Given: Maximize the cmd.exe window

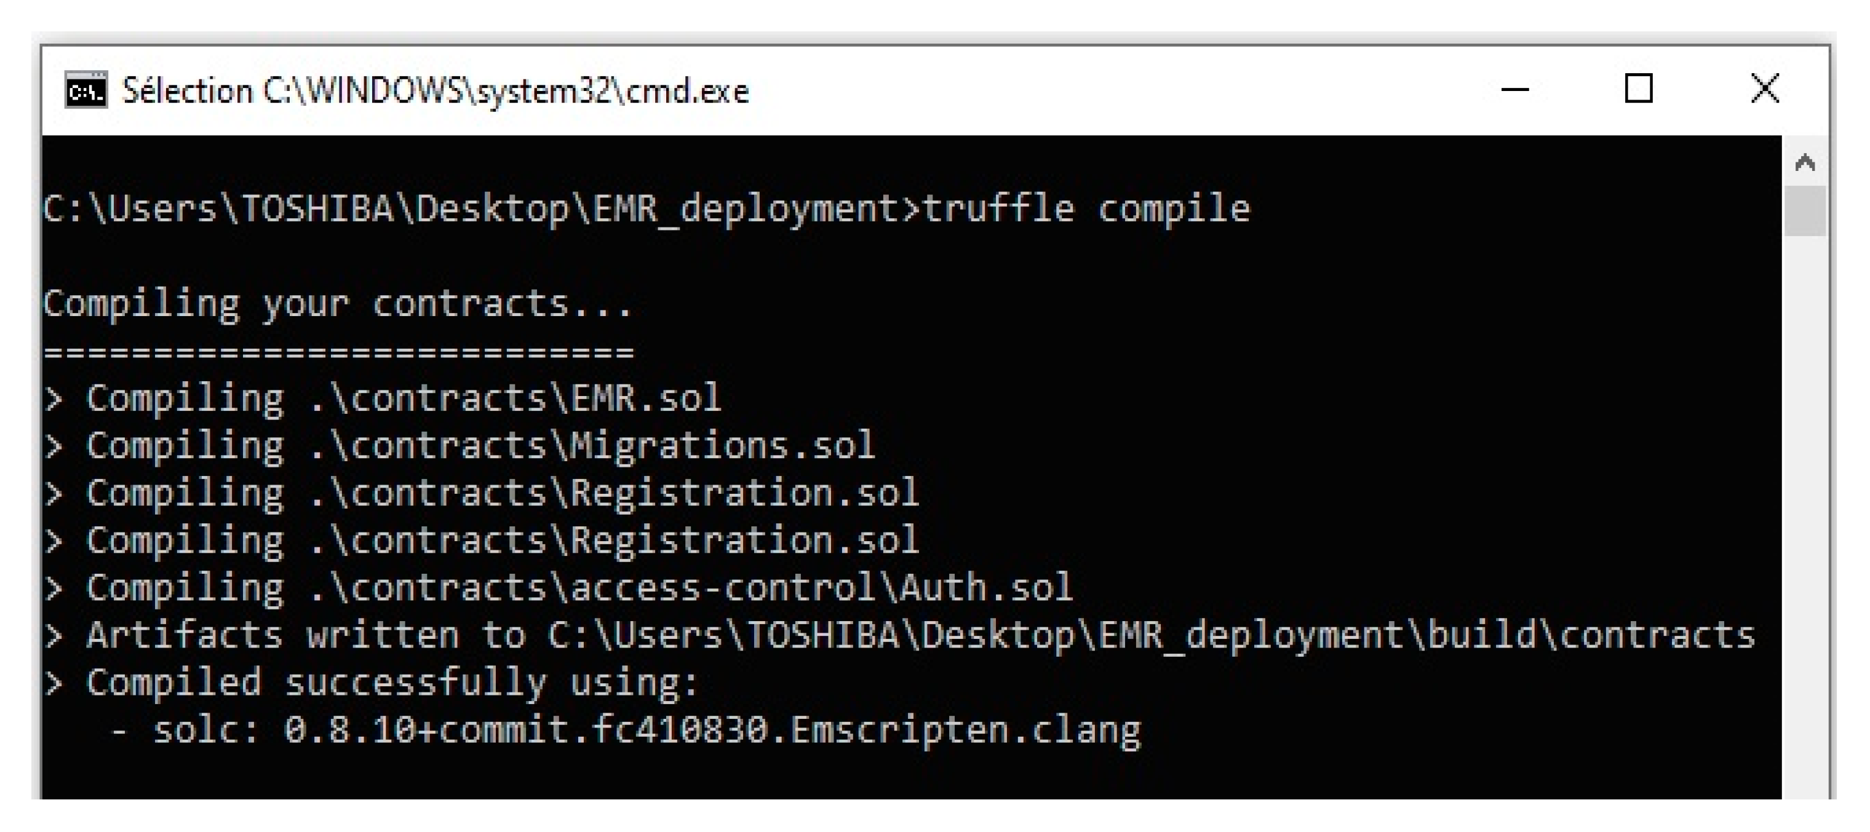Looking at the screenshot, I should tap(1637, 89).
